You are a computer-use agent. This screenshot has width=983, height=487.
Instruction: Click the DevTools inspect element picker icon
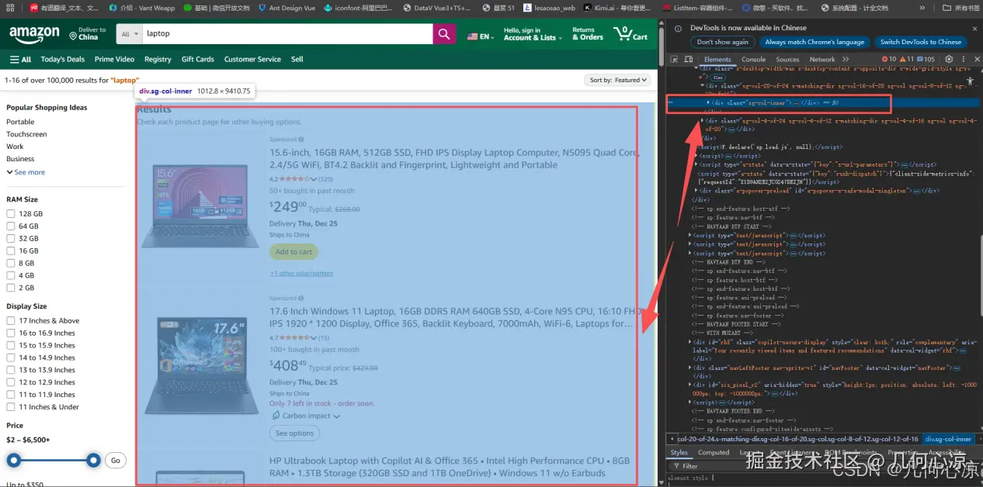tap(675, 59)
